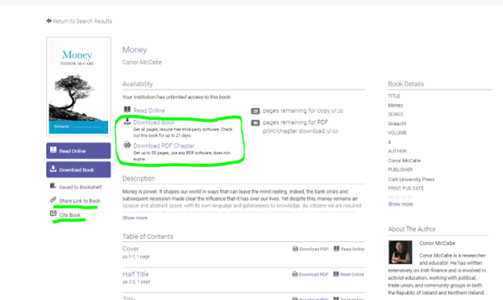
Task: Click the Cork University Press publisher value
Action: pos(411,179)
